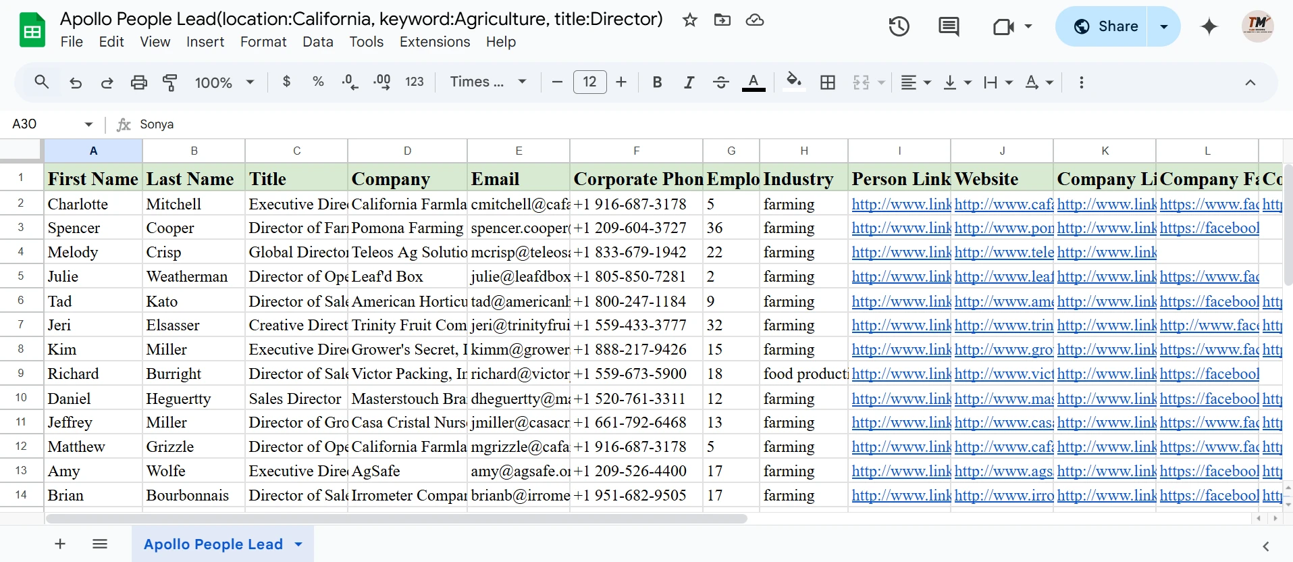This screenshot has height=562, width=1293.
Task: Search the menus magnifier icon
Action: [41, 82]
